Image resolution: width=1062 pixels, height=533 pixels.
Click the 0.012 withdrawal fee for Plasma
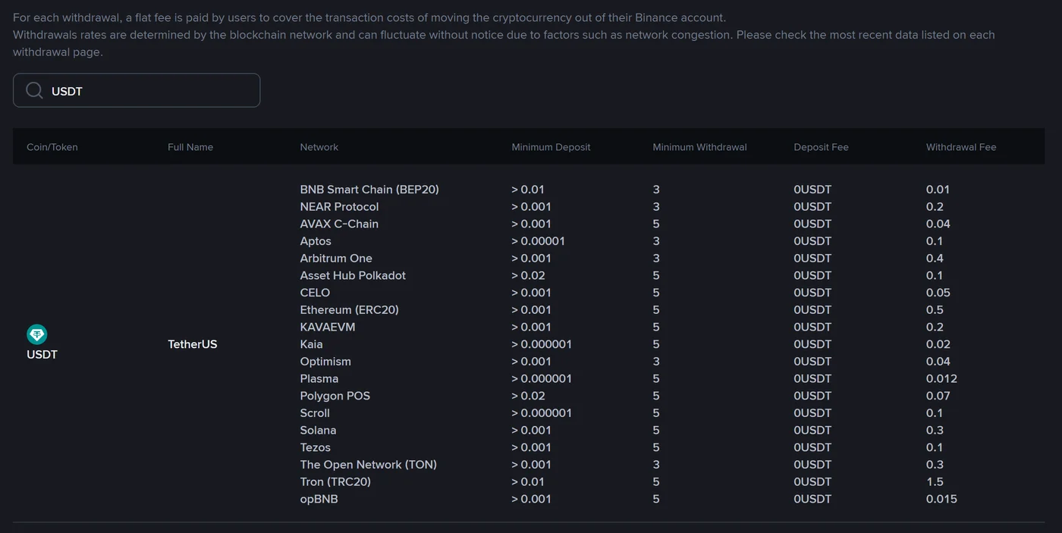coord(941,378)
